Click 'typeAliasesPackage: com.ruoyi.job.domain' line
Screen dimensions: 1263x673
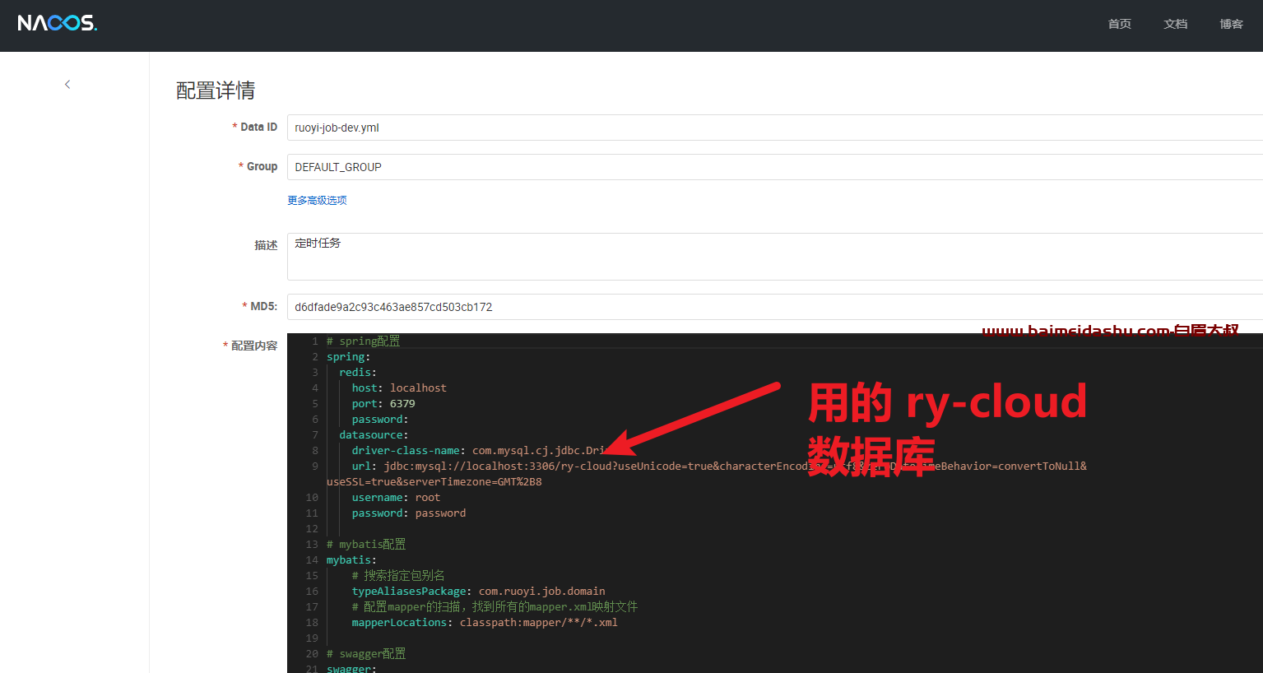[479, 591]
